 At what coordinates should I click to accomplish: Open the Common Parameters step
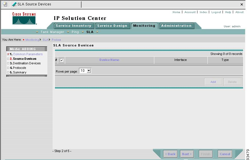28,54
